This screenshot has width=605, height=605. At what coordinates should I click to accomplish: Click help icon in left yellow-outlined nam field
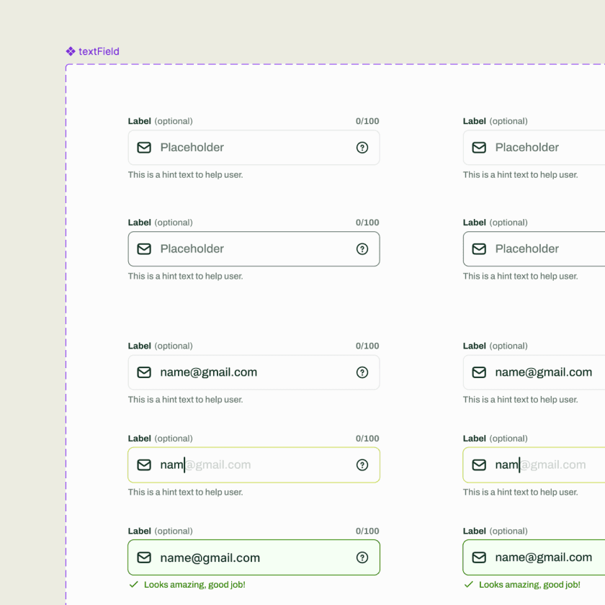pyautogui.click(x=362, y=465)
